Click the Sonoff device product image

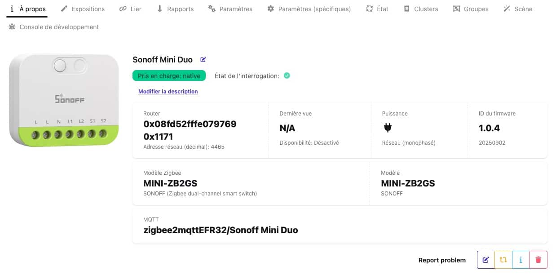[64, 100]
